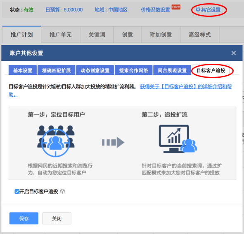Screen dimensions: 244x234
Task: Select the 动态创意设置 tab
Action: pos(95,70)
